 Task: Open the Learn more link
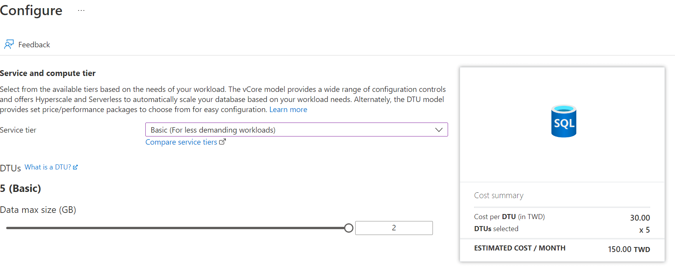pos(288,109)
